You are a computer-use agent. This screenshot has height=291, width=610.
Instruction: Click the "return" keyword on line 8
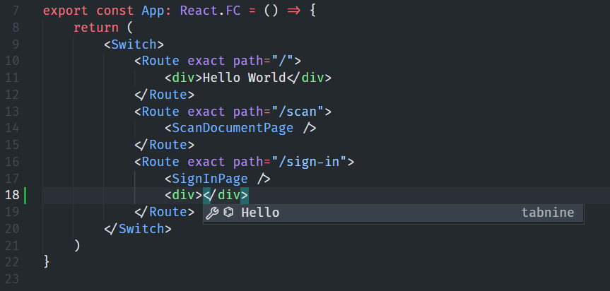coord(96,28)
